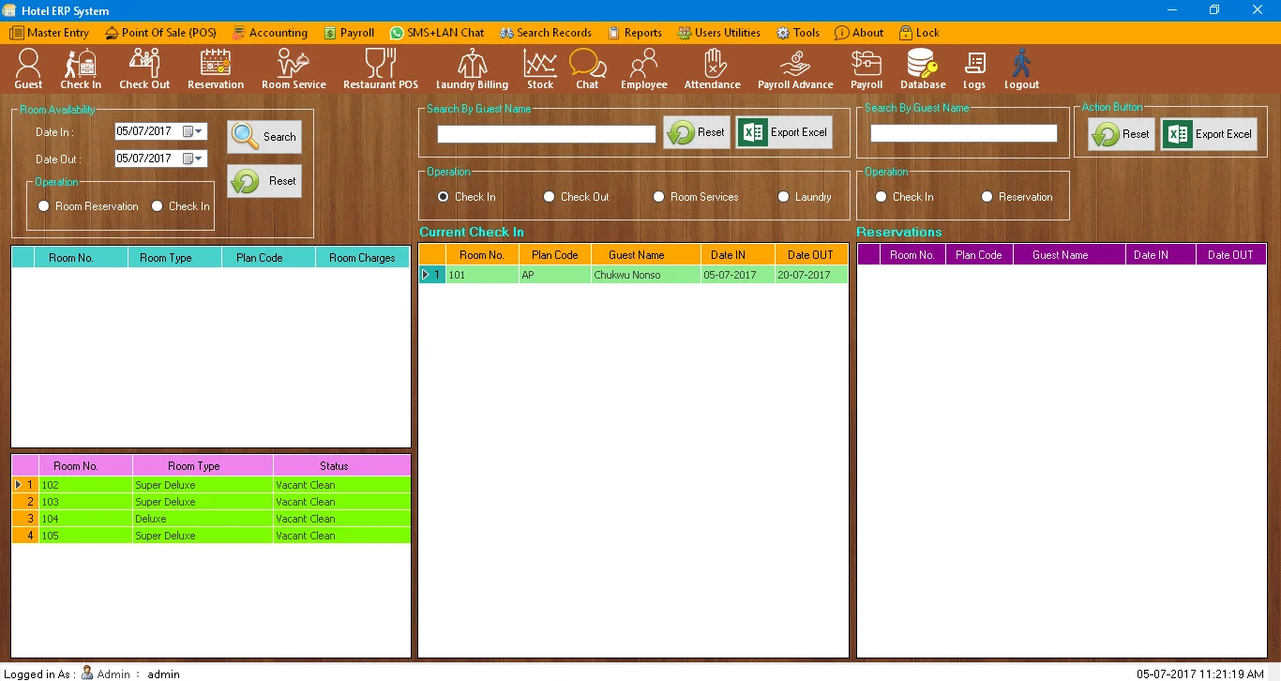Click room 101 cell in Current Check In
This screenshot has width=1281, height=681.
click(482, 275)
